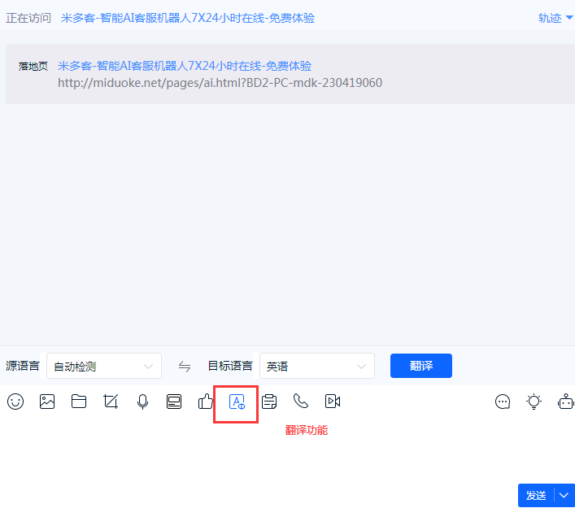Open the 自动检测 source language dropdown

point(104,366)
